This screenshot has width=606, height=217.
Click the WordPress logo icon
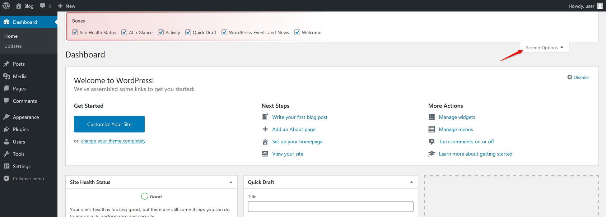click(6, 6)
